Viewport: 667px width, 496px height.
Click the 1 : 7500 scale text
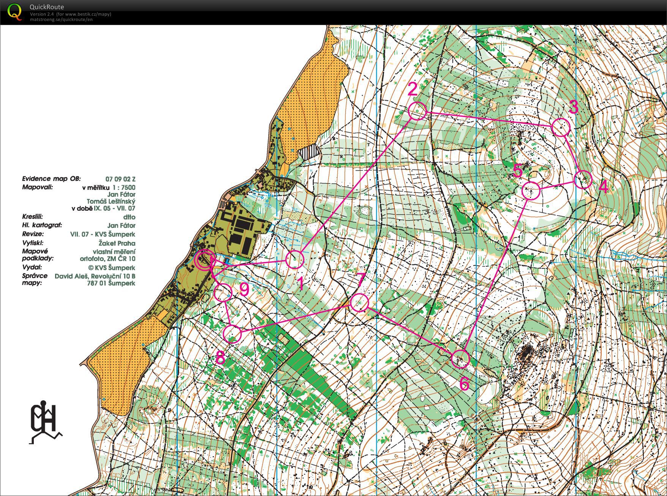[x=124, y=187]
